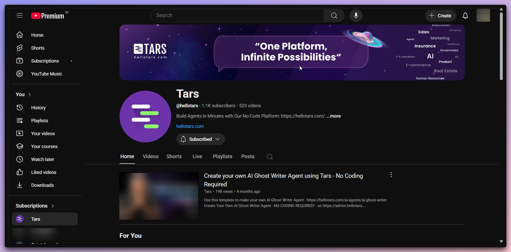Screen dimensions: 511x252
Task: Click the featured video description text
Action: [295, 203]
